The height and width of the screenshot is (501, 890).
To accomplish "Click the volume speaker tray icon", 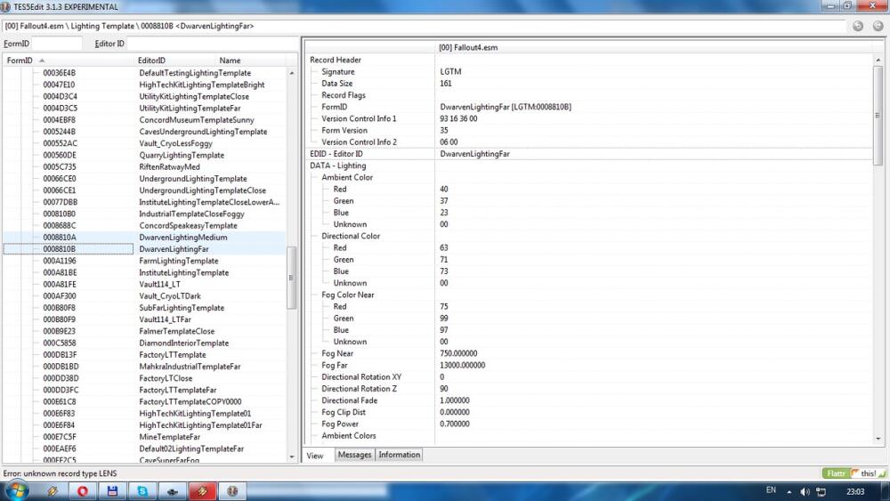I will click(x=805, y=491).
